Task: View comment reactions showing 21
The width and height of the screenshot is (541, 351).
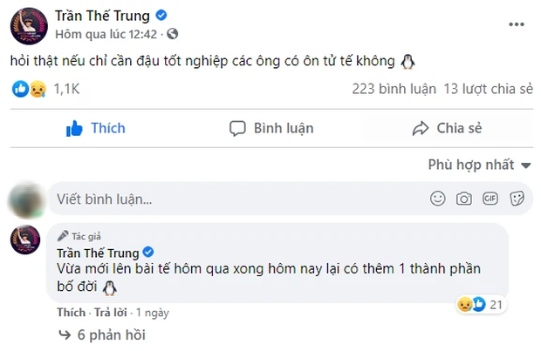Action: point(480,304)
